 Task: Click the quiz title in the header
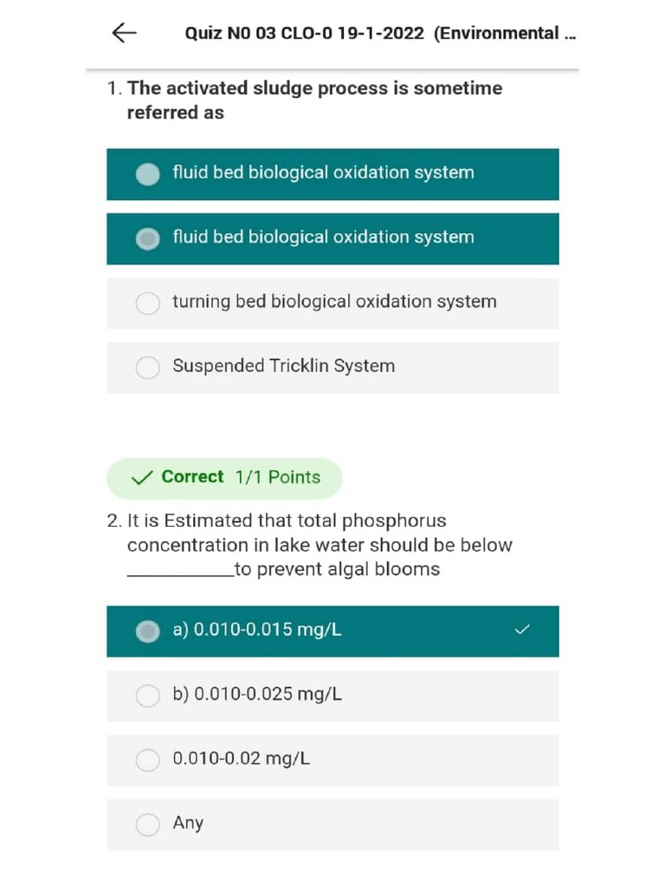[x=380, y=34]
